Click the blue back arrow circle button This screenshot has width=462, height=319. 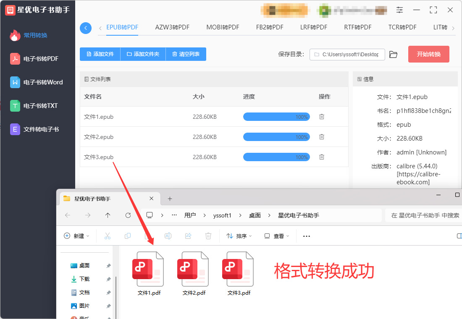(85, 28)
